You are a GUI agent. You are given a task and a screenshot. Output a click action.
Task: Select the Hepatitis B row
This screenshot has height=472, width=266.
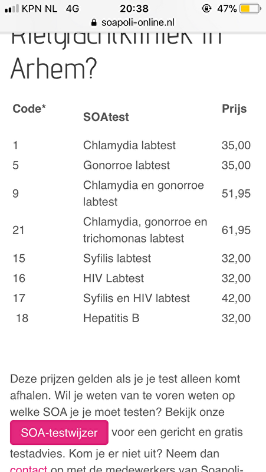[x=132, y=318]
